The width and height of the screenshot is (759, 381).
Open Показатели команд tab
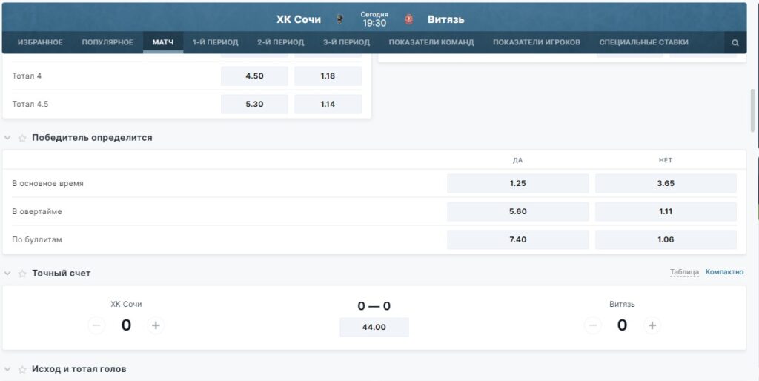tap(431, 42)
